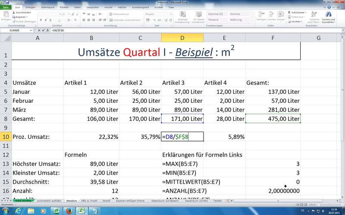Image resolution: width=345 pixels, height=215 pixels.
Task: Click Verbinden und zentrieren button
Action: pos(125,20)
